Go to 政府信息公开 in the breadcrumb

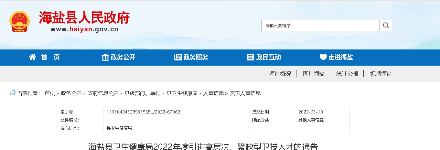pyautogui.click(x=103, y=93)
